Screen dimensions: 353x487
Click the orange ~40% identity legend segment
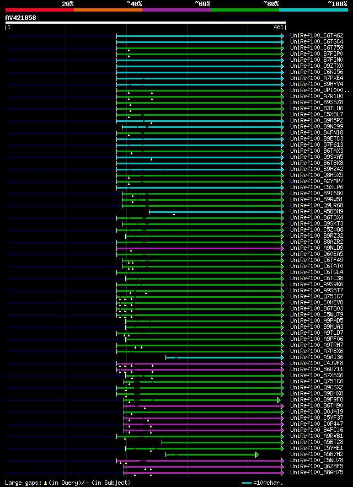(108, 9)
